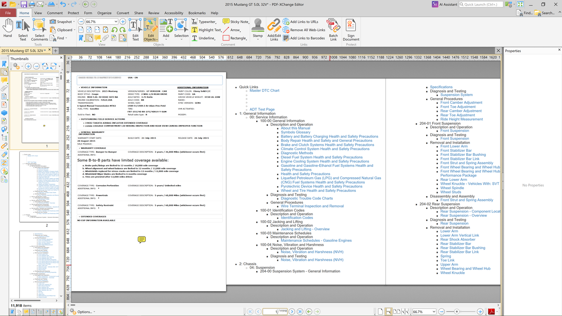This screenshot has width=562, height=316.
Task: Expand the Find dropdown in Tools
Action: 66,39
